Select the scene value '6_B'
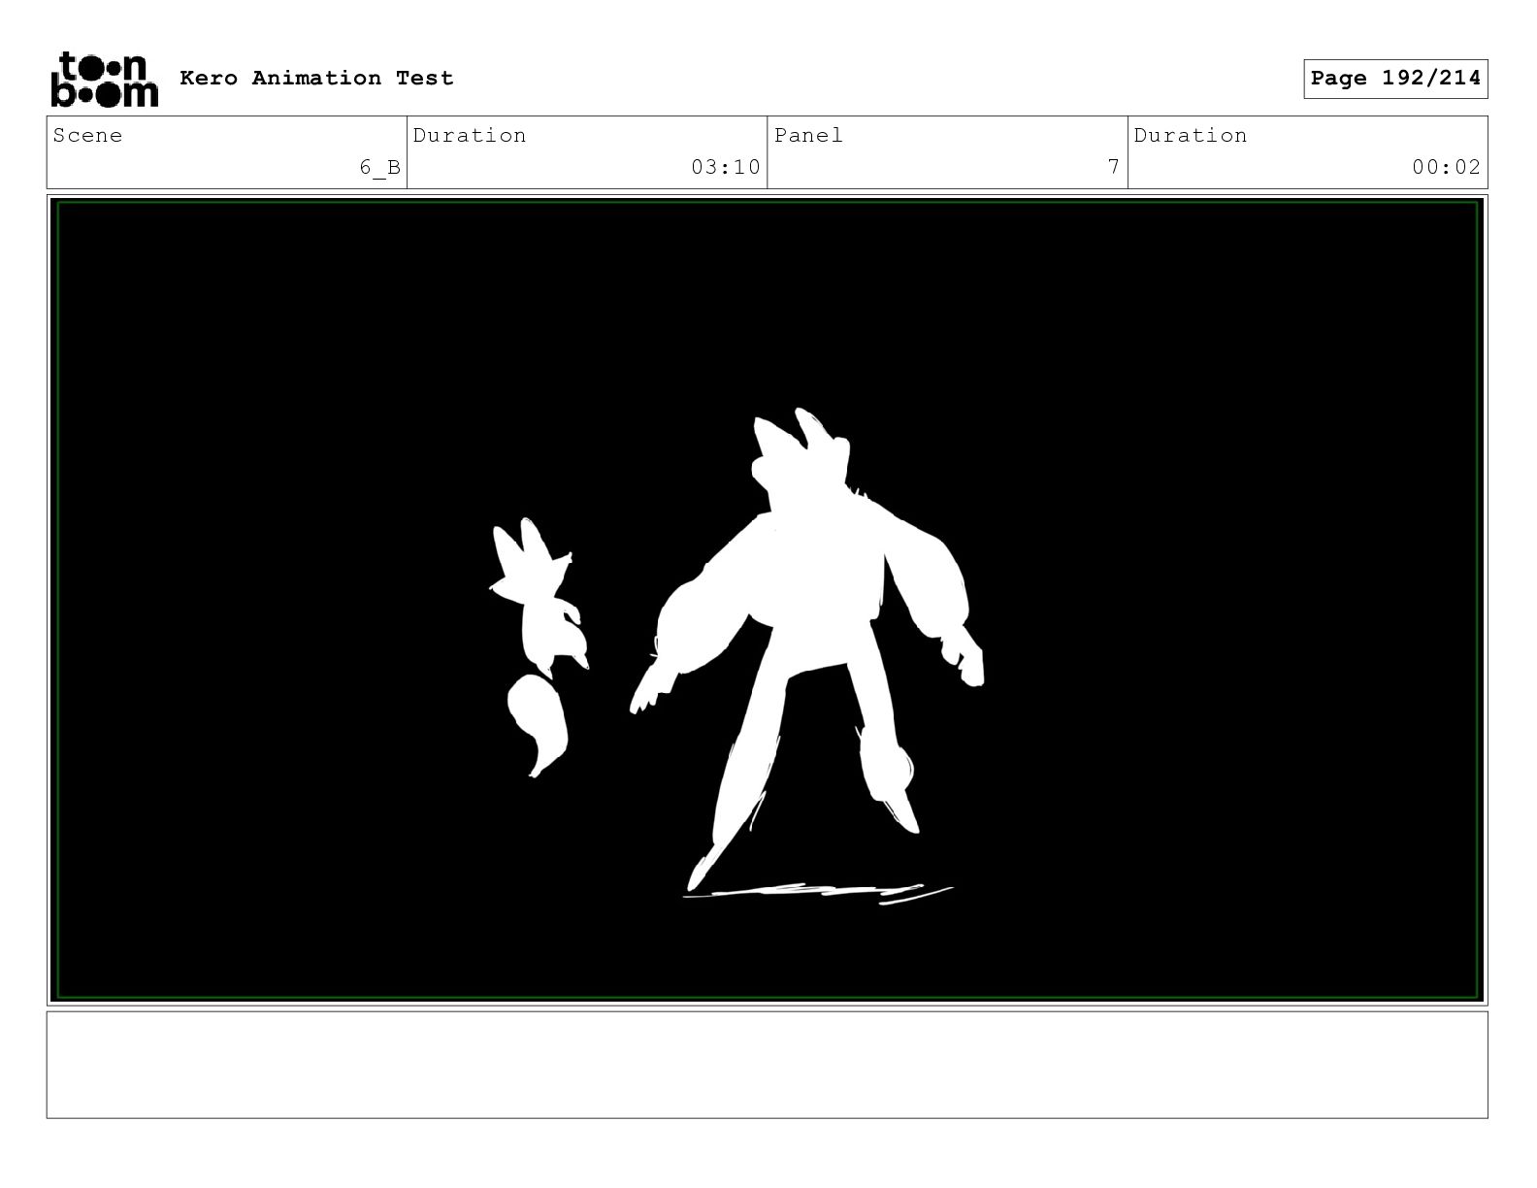1537x1188 pixels. coord(379,167)
